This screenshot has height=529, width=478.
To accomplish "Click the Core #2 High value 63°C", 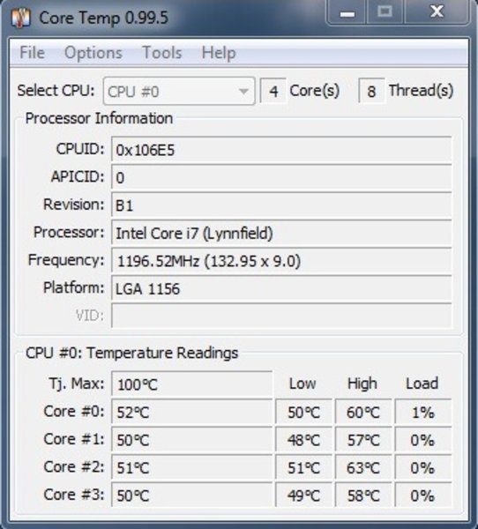I will pos(363,467).
